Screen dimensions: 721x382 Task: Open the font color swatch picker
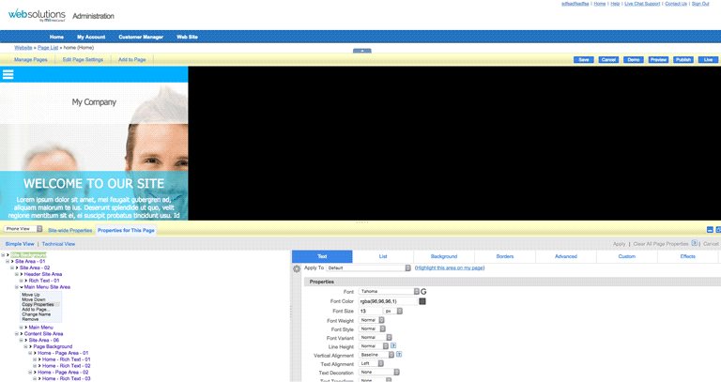[422, 301]
